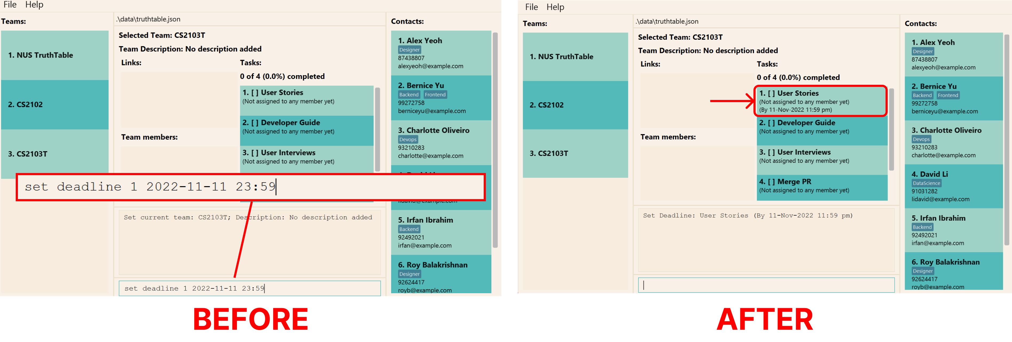This screenshot has height=342, width=1012.
Task: Select CS2102 team in AFTER window
Action: point(575,105)
